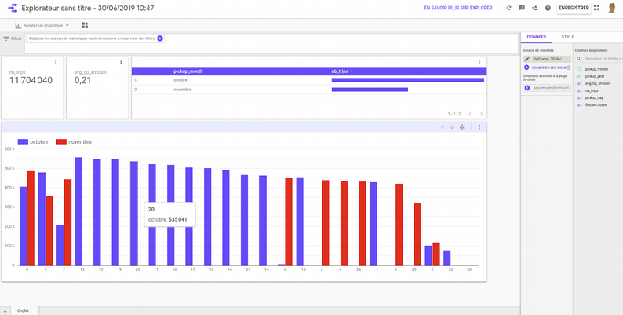The width and height of the screenshot is (623, 315).
Task: Open the help question mark icon
Action: tap(547, 8)
